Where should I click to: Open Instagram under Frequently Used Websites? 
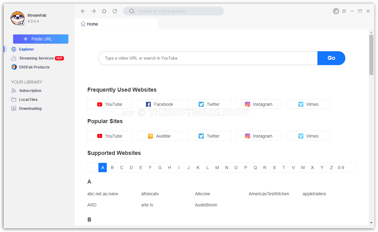click(259, 104)
